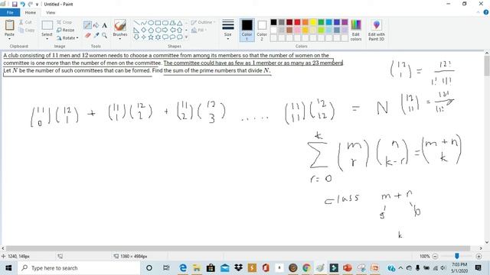Screen dimensions: 490x275
Task: Click the Save icon in quick access toolbar
Action: pos(15,4)
